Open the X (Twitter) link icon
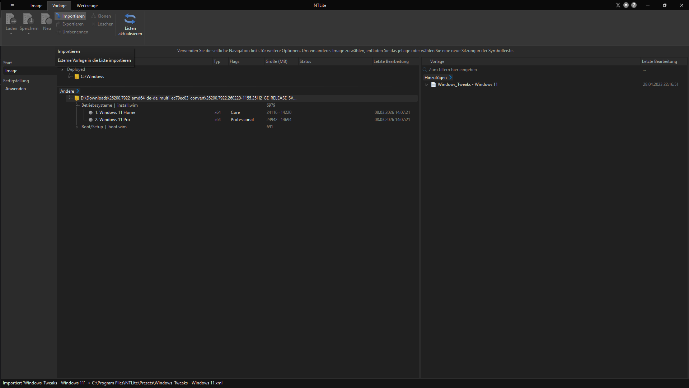The height and width of the screenshot is (388, 689). (618, 5)
